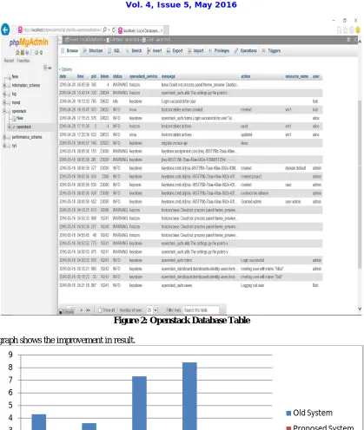Sort by the action column header
364x430 pixels.
click(246, 76)
